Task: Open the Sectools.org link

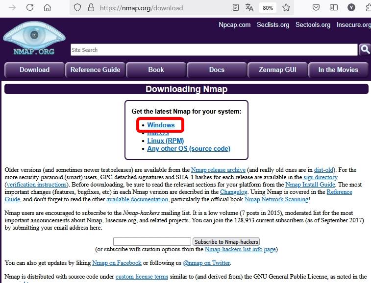Action: coord(313,25)
